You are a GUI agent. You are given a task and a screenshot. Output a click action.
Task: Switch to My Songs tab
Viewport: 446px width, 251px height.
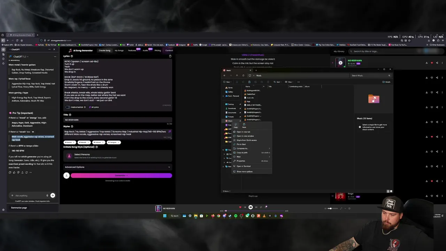(x=119, y=51)
